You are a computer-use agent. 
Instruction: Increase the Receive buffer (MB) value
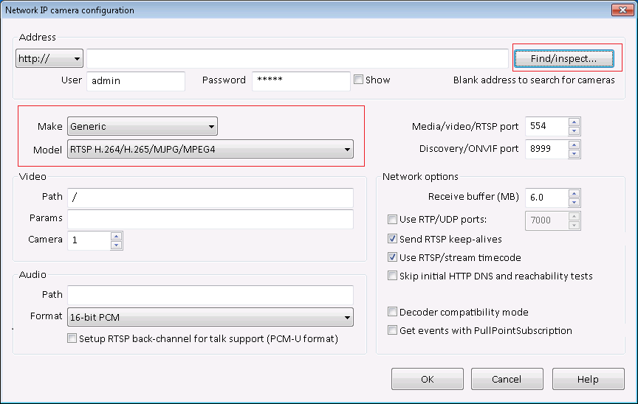click(x=574, y=193)
